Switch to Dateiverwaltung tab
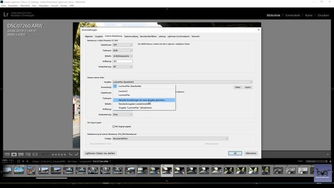Screen dimensions: 334x188 pyautogui.click(x=131, y=37)
